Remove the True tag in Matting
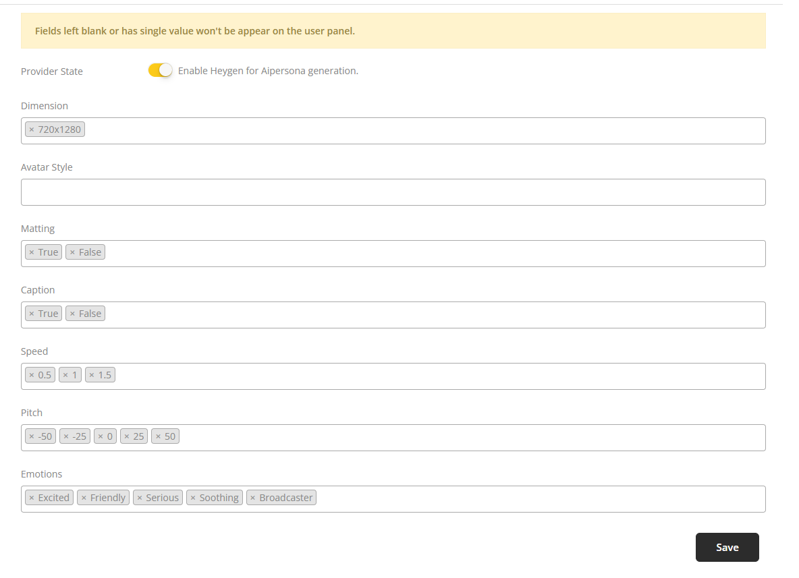 tap(31, 252)
